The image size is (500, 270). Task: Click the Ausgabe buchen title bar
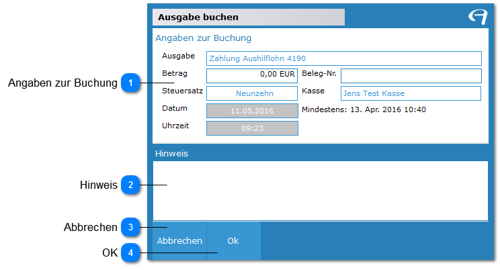pos(249,17)
